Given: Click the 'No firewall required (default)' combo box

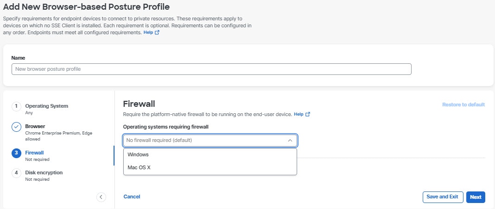Looking at the screenshot, I should pyautogui.click(x=210, y=141).
